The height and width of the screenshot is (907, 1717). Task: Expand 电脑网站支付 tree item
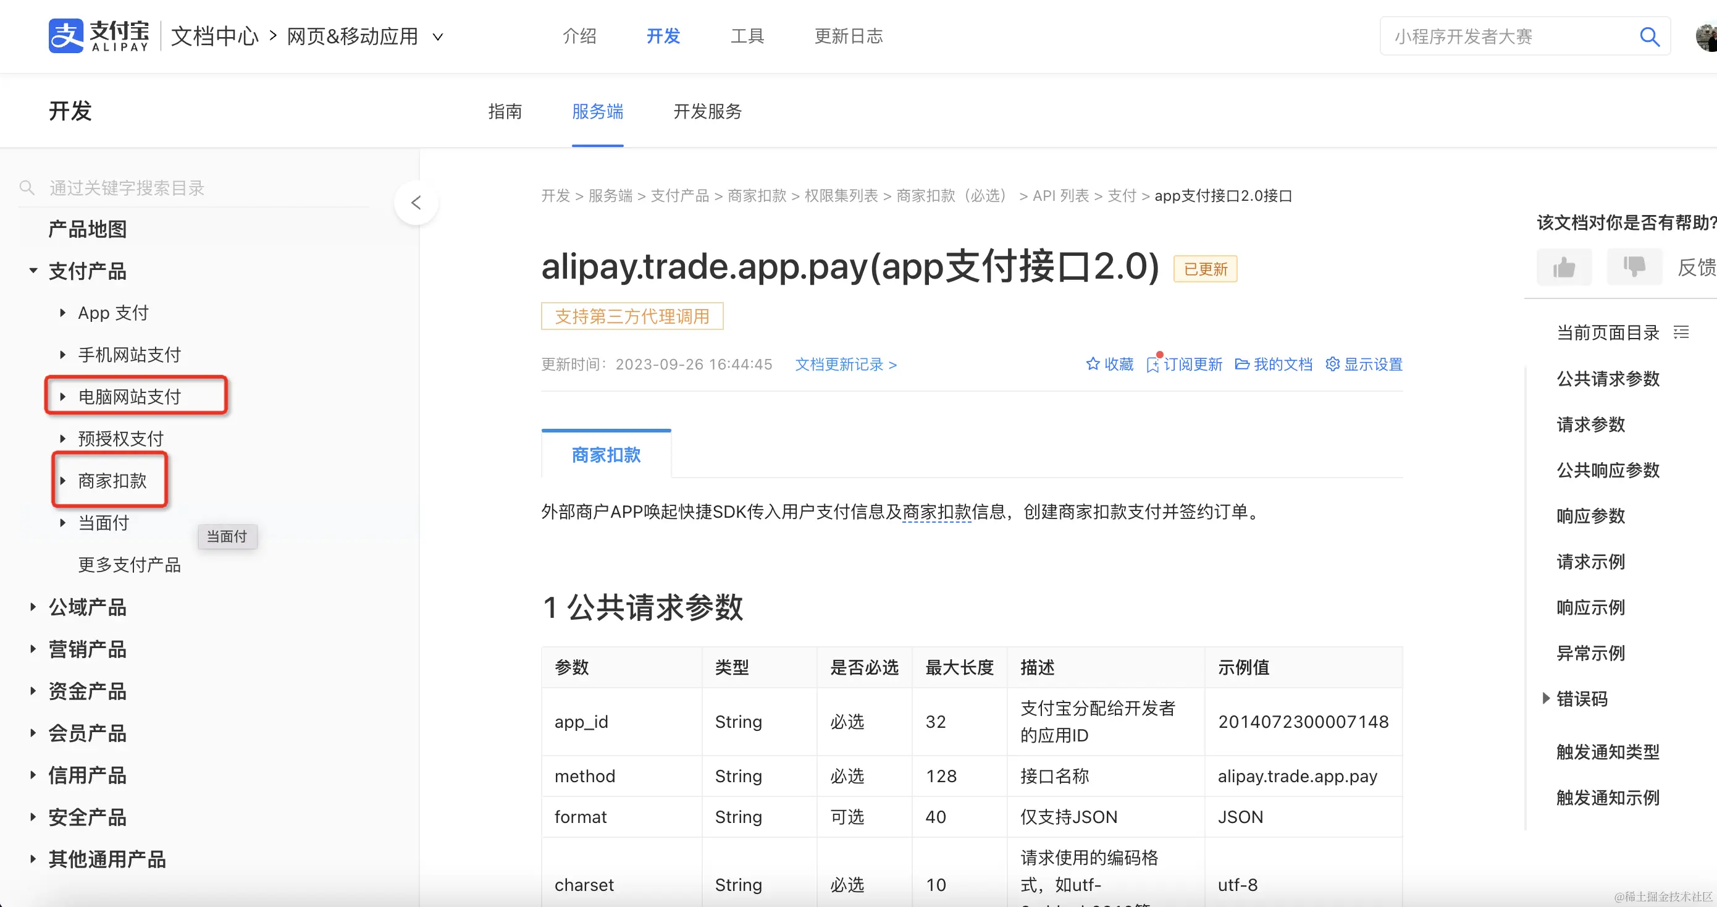[62, 396]
